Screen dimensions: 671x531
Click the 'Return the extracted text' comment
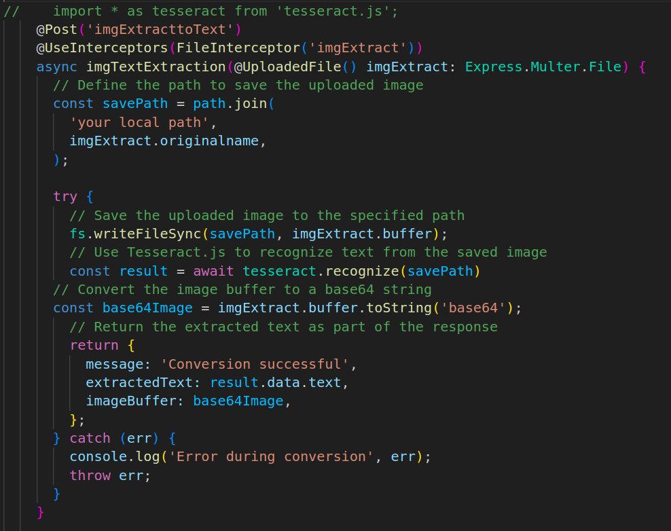coord(283,327)
